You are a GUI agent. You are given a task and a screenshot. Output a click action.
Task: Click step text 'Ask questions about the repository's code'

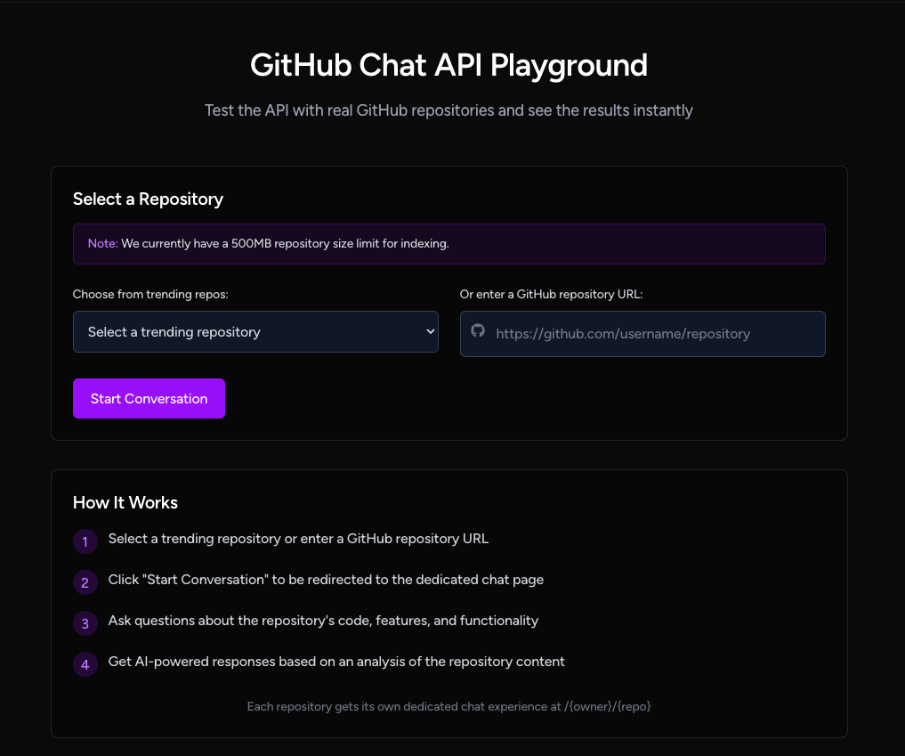pos(323,621)
